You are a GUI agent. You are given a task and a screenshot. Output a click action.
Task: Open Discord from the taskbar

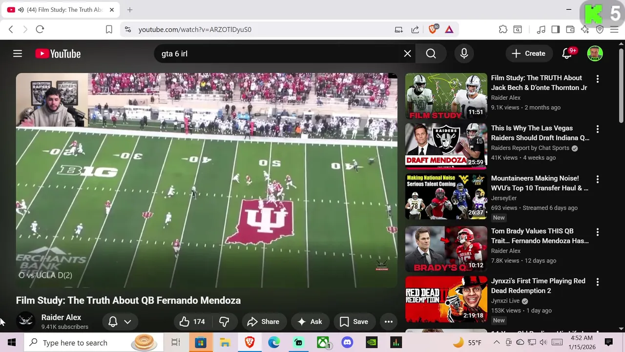[x=347, y=343]
